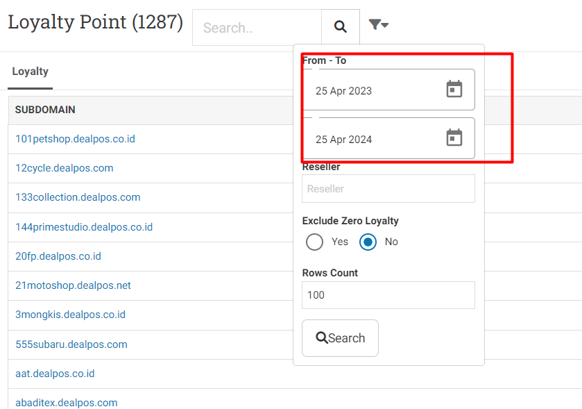Open 133collection.dealpos.com link

[78, 197]
